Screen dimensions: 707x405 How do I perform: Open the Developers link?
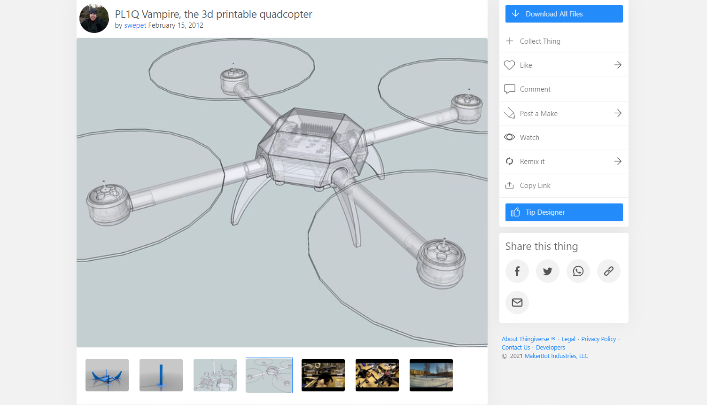click(x=551, y=347)
